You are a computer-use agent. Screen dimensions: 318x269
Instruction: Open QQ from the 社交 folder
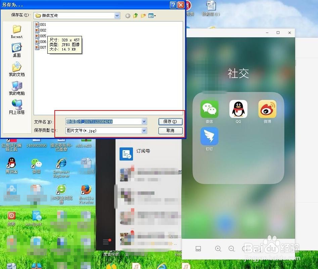[238, 109]
